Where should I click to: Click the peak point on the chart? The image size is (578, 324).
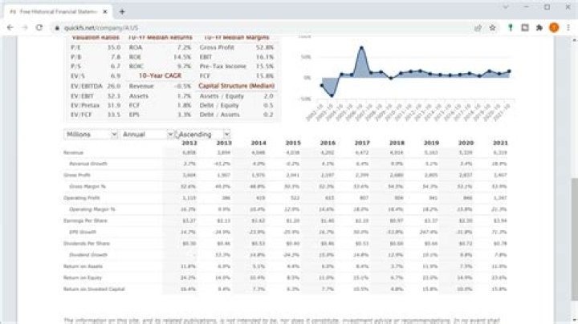click(362, 47)
